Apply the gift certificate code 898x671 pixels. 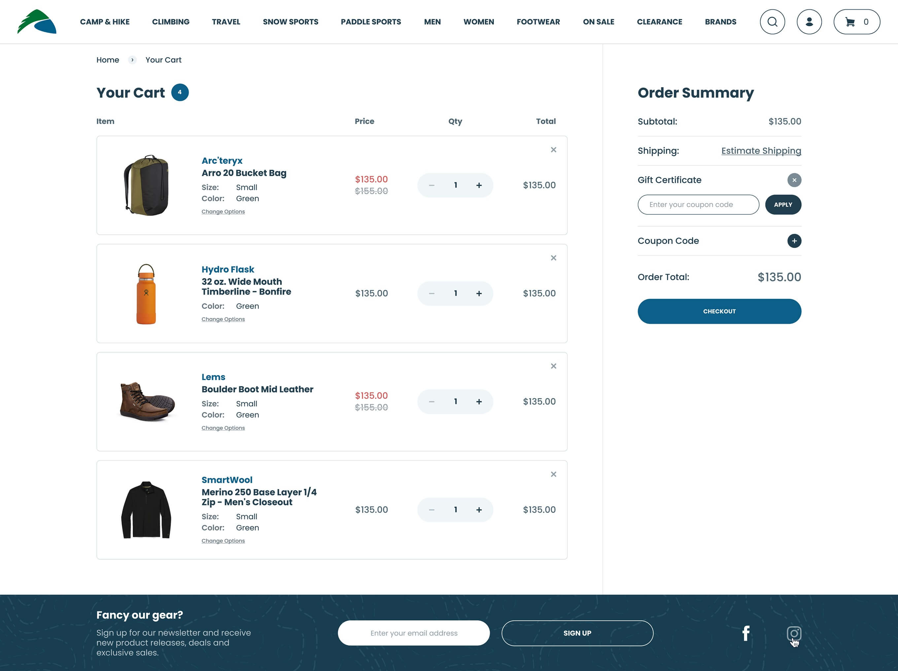(x=783, y=205)
